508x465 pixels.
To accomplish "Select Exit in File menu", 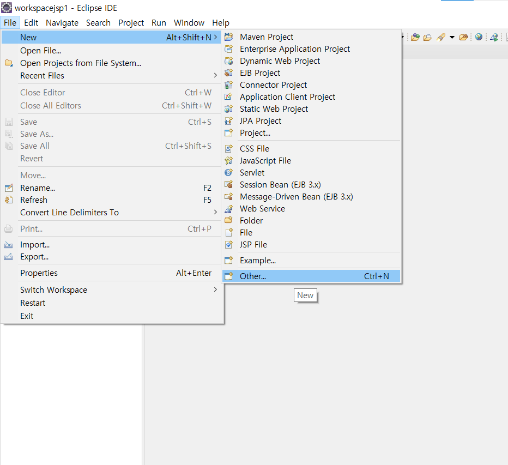I will coord(112,316).
